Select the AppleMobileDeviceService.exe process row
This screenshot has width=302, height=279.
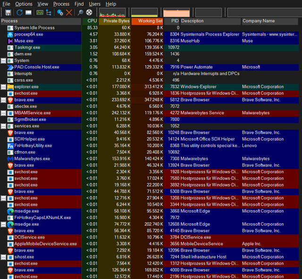[150, 244]
